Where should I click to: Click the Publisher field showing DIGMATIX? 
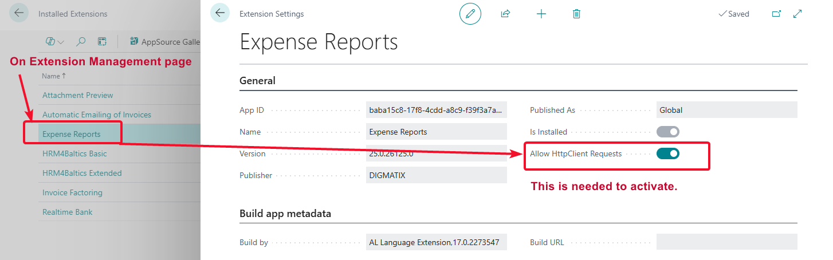coord(437,175)
